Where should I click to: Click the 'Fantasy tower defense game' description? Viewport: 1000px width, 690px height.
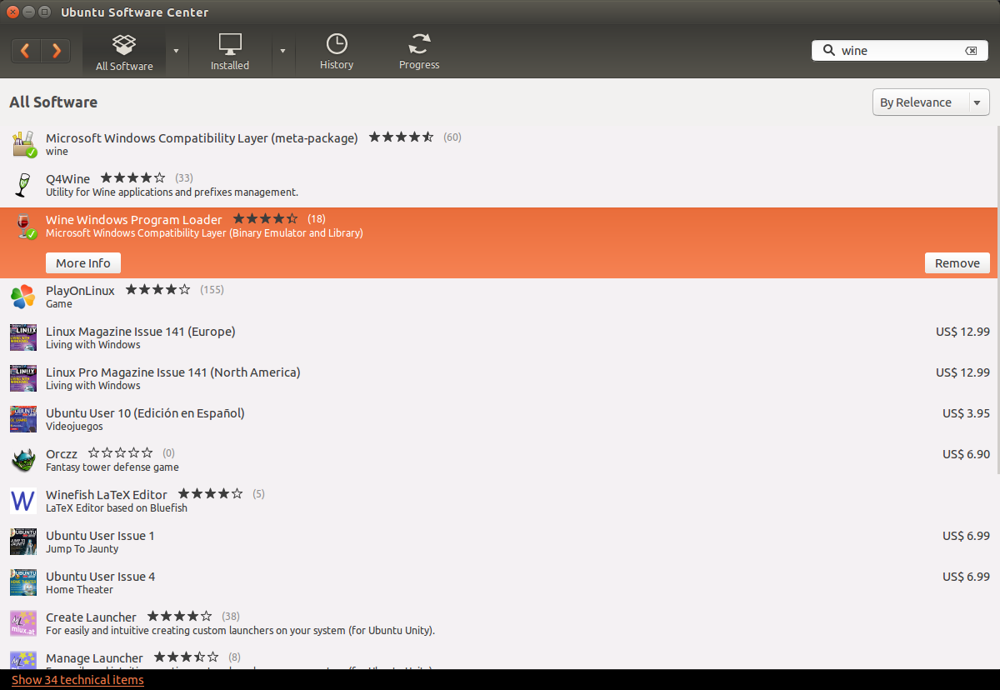pyautogui.click(x=112, y=467)
